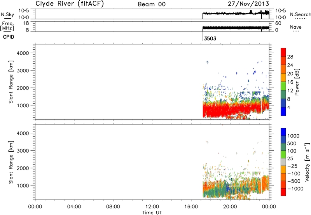Viewport: 311px width, 215px height.
Task: Click the 'CPID' row label
Action: tap(9, 37)
